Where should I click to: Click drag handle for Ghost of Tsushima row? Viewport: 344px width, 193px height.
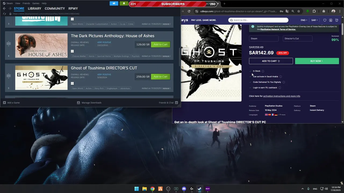pyautogui.click(x=9, y=76)
